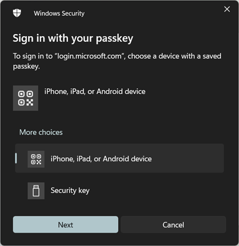Click the Windows Security title text
Screen dimensions: 239x246
[59, 13]
